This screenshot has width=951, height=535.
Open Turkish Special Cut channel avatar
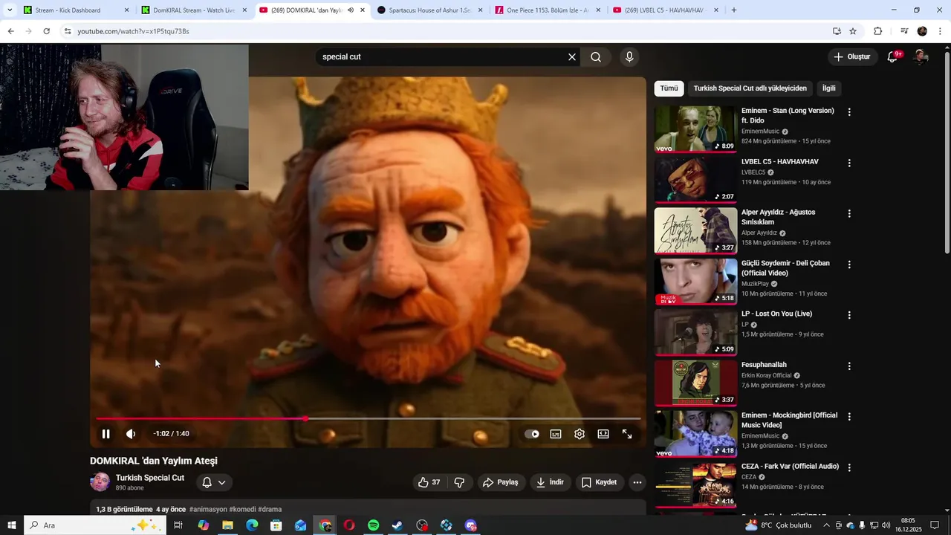pyautogui.click(x=100, y=482)
